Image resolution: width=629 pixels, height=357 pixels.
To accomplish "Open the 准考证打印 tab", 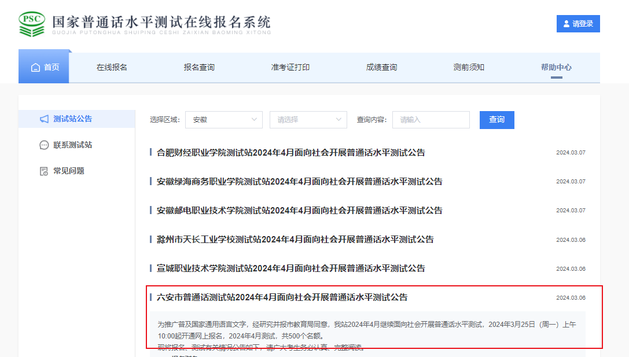I will click(x=290, y=67).
